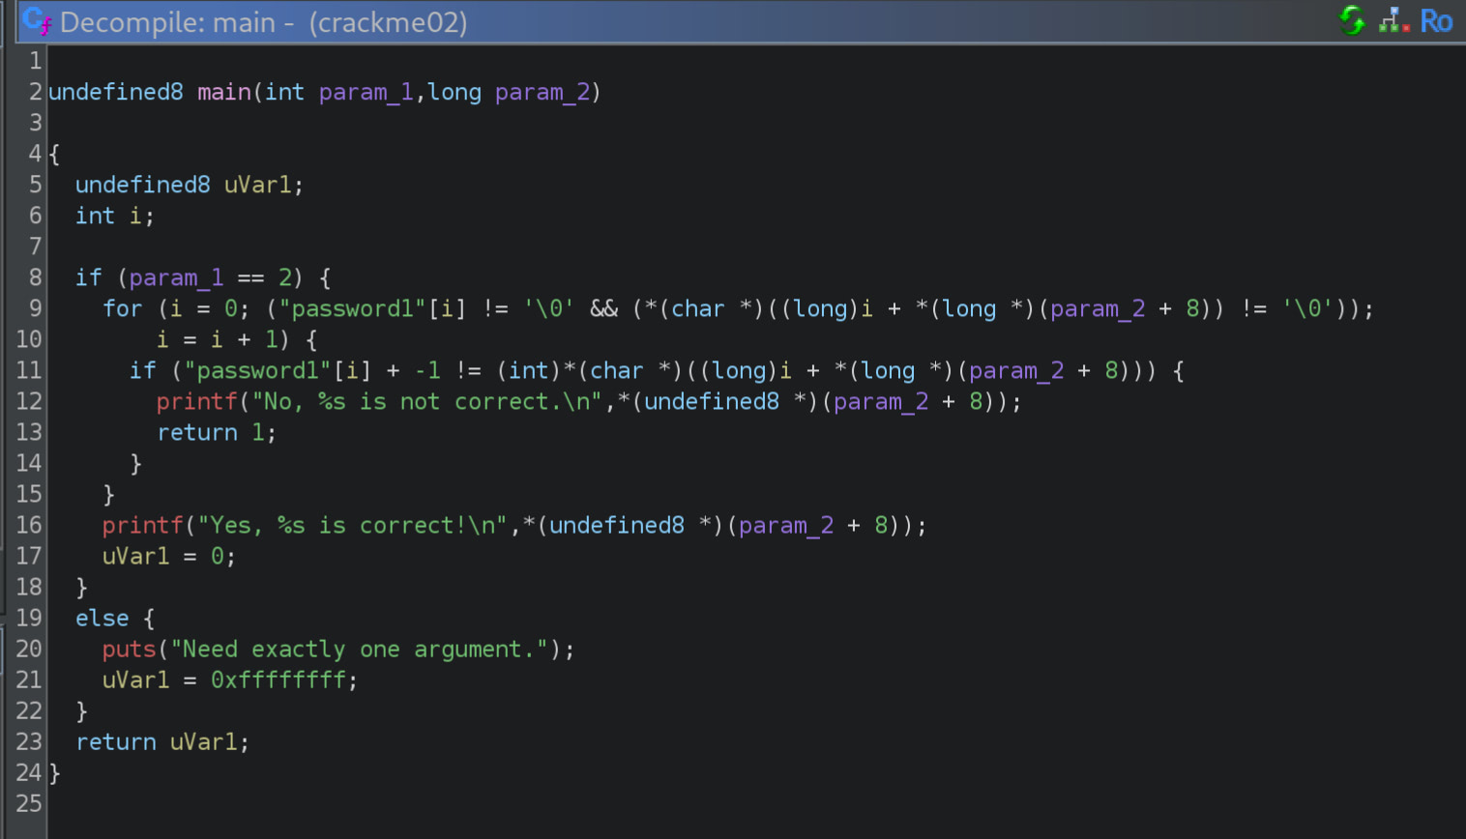Click the "Need exactly one argument." string
The image size is (1466, 839).
click(x=359, y=650)
